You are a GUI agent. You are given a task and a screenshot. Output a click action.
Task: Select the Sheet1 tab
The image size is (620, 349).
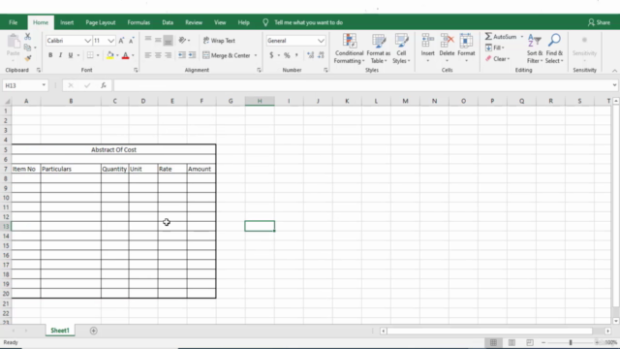click(60, 331)
